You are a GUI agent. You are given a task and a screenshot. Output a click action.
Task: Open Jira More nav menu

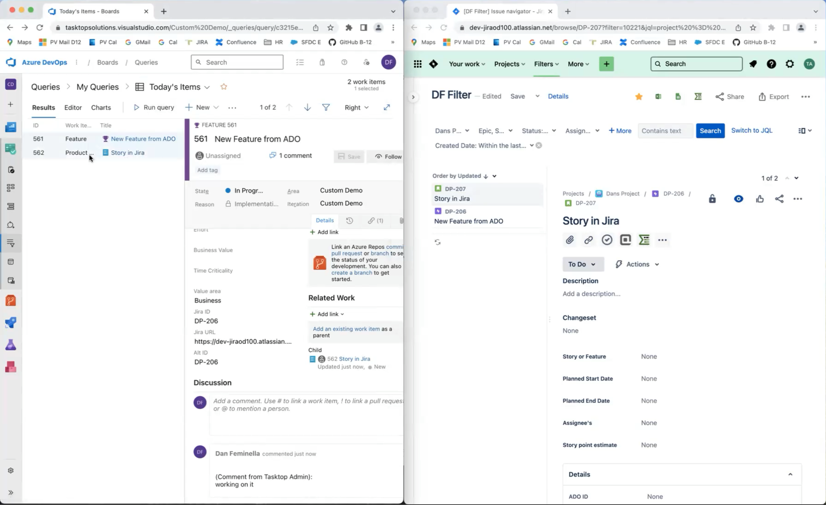click(578, 64)
